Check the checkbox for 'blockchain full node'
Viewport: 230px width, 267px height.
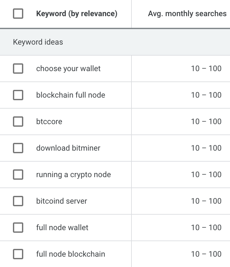tap(18, 95)
